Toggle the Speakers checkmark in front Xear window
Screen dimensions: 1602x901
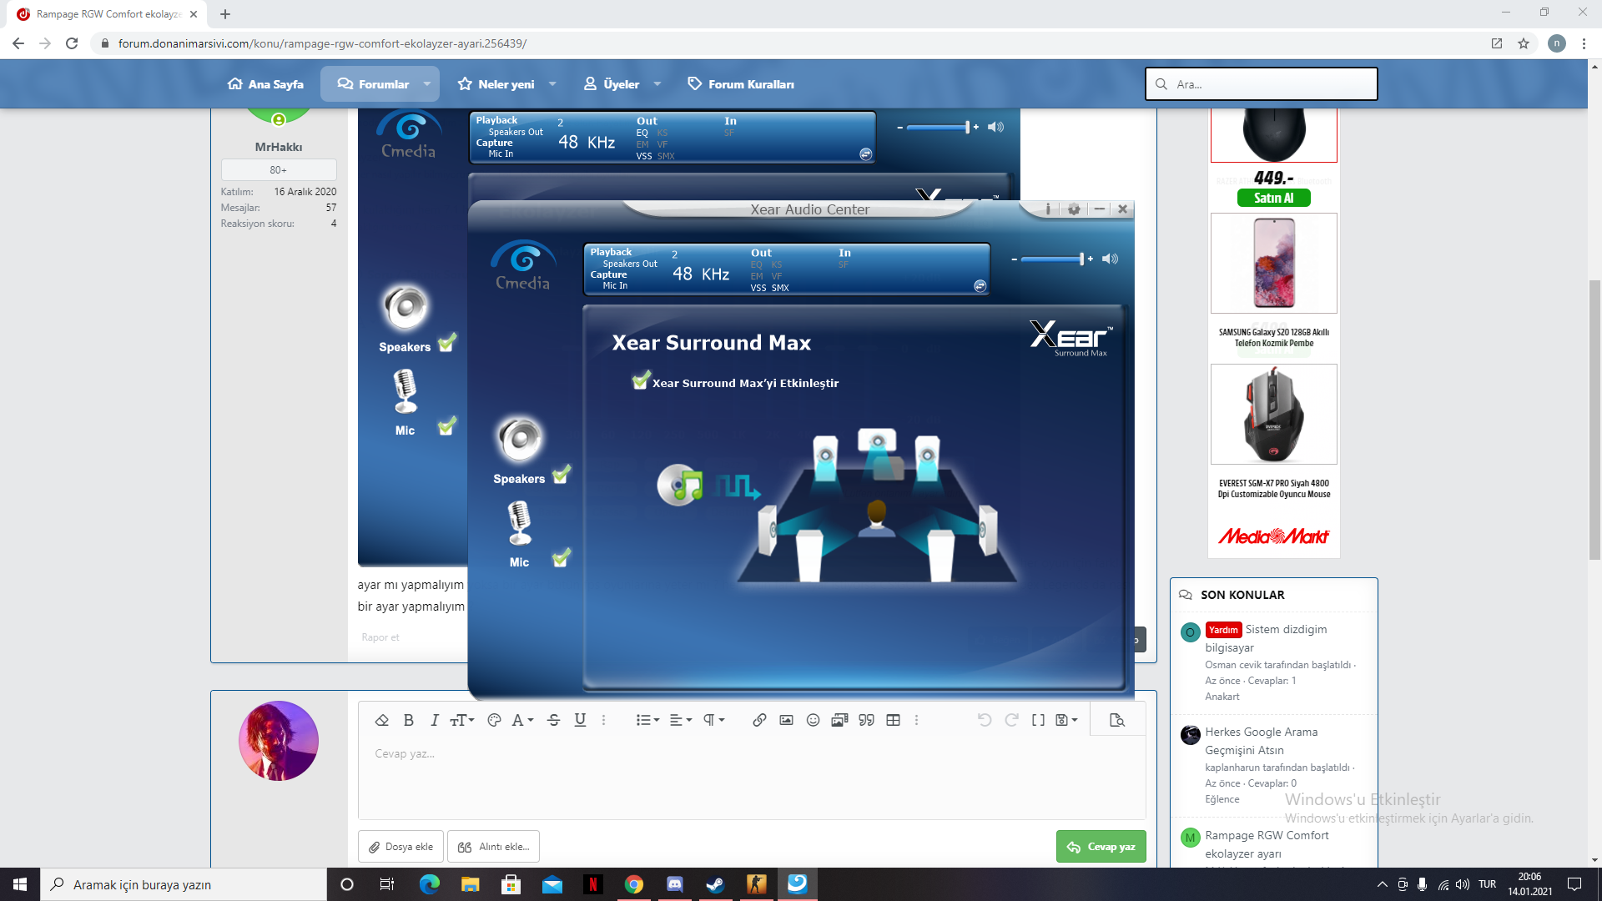pos(562,475)
